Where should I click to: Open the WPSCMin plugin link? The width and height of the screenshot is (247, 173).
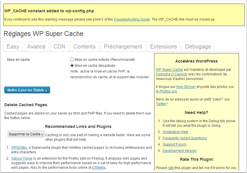click(19, 148)
